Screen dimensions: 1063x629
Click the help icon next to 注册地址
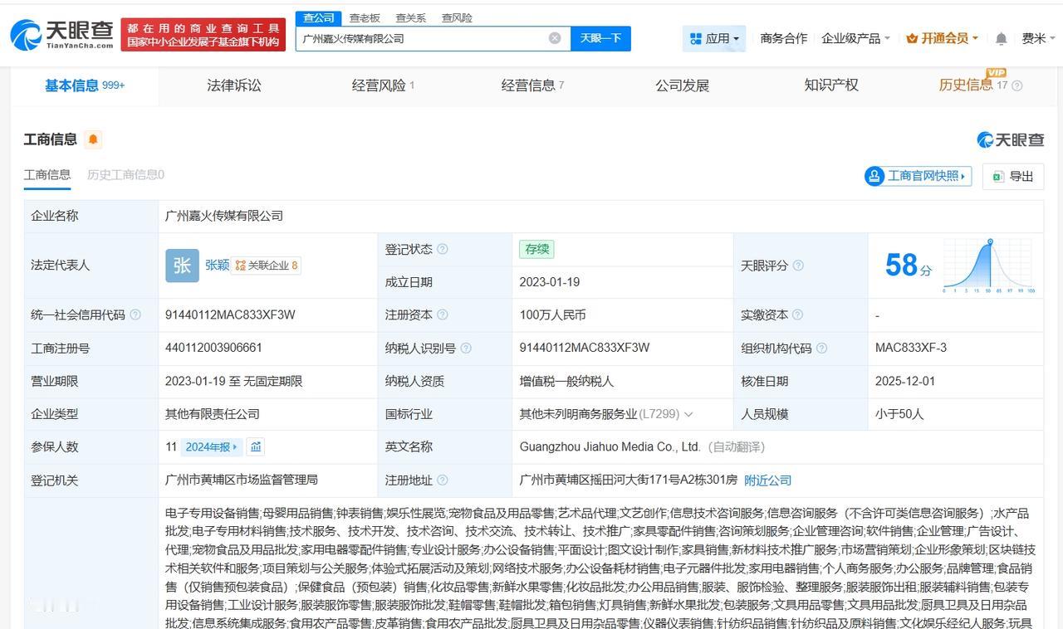click(x=443, y=480)
